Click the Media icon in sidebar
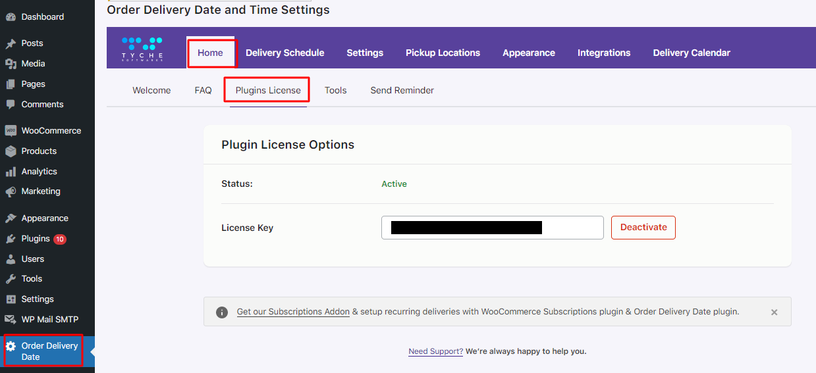Screen dimensions: 816x373 pyautogui.click(x=11, y=64)
